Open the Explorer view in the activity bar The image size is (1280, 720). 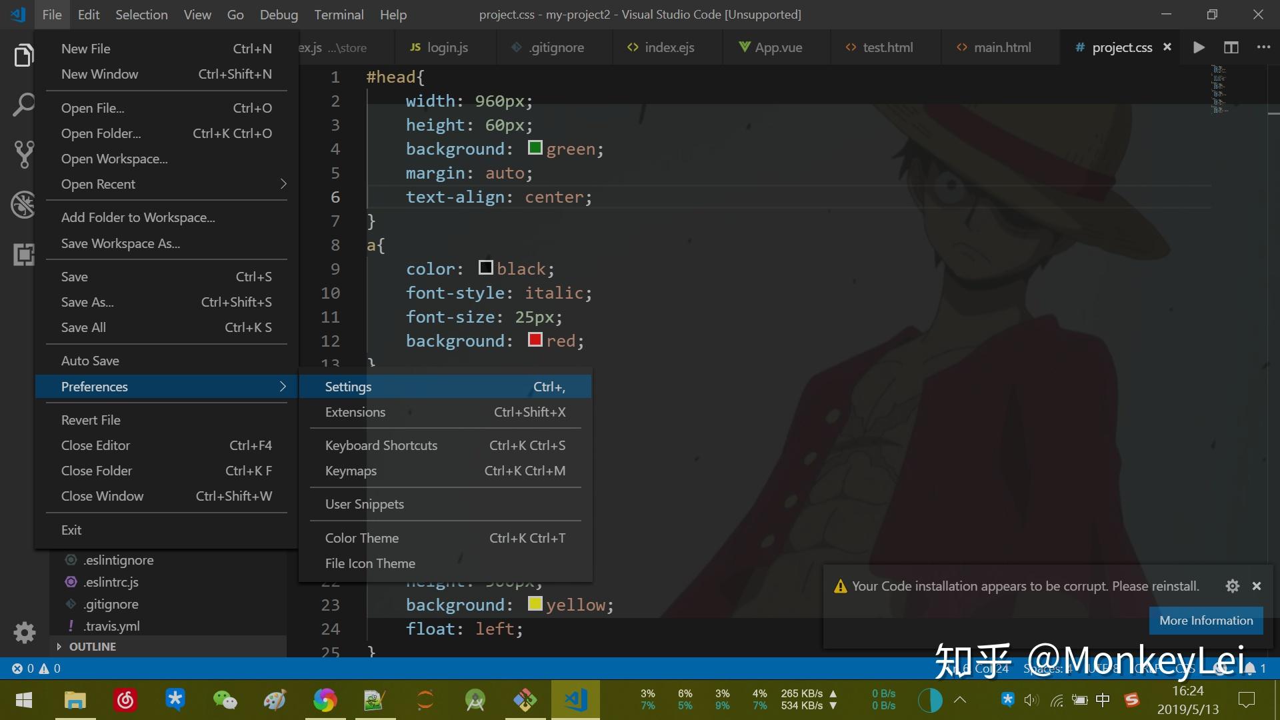(24, 55)
